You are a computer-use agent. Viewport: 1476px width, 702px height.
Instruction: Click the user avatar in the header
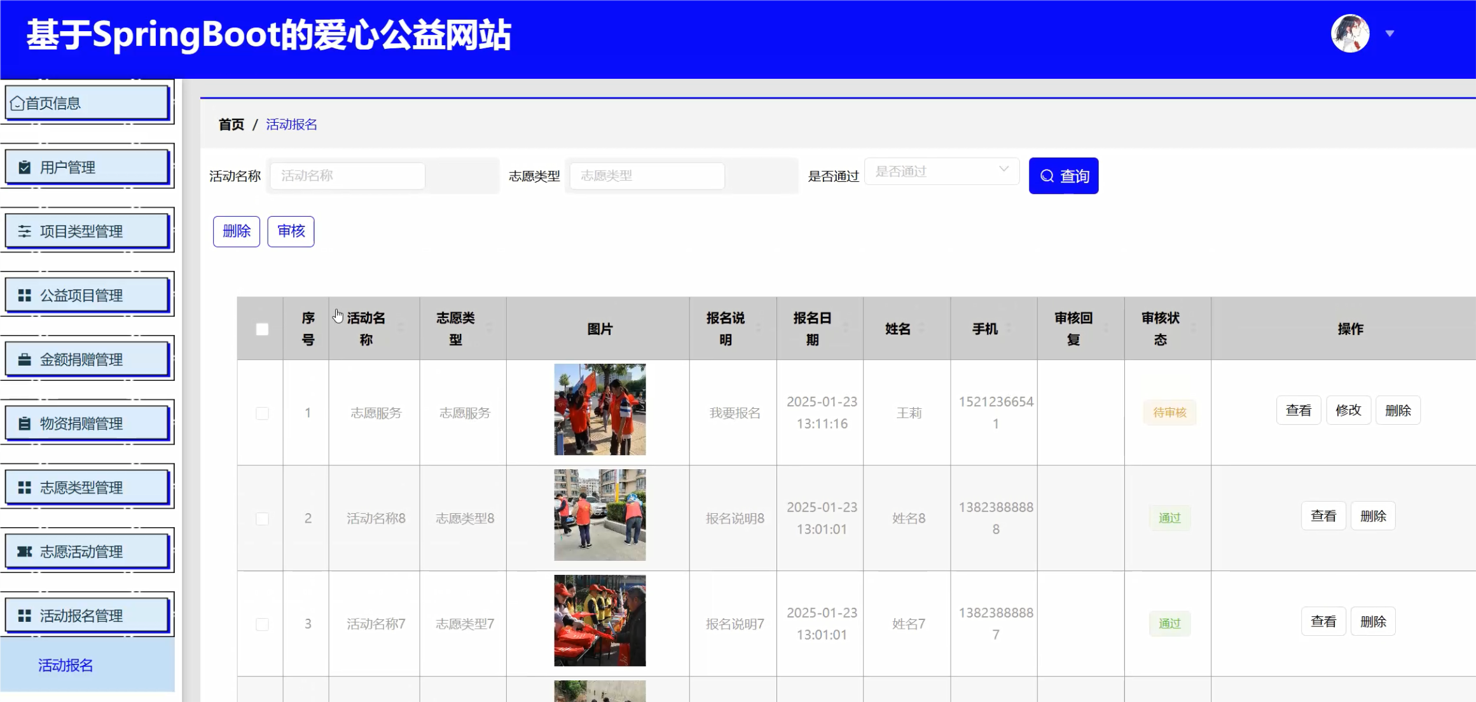(x=1349, y=34)
